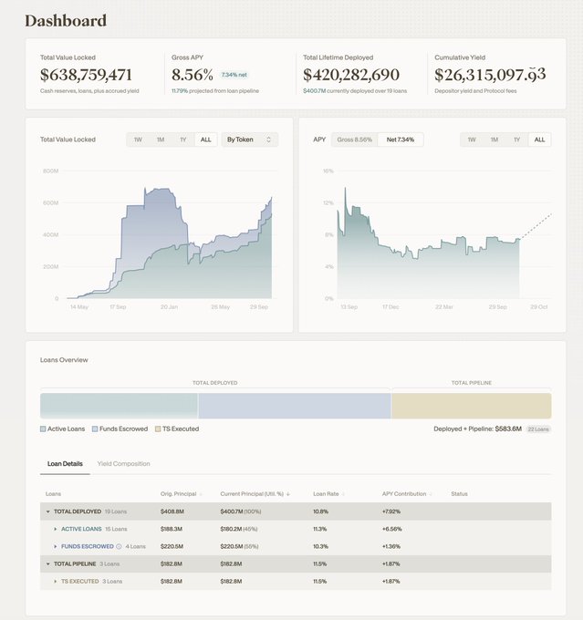Image resolution: width=583 pixels, height=620 pixels.
Task: Click 10.3% loan rate in FUNDS ESCROWED row
Action: tap(320, 546)
